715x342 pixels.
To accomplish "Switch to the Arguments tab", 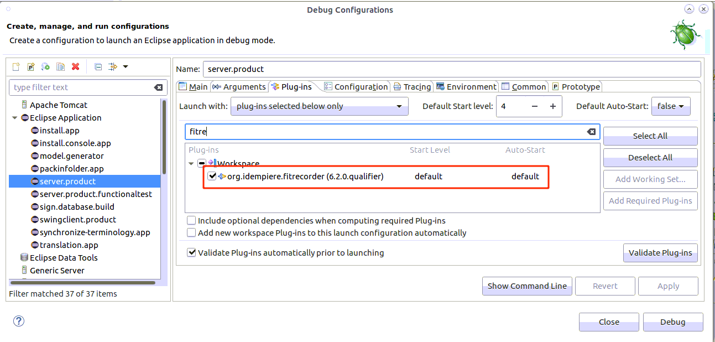I will pos(239,86).
